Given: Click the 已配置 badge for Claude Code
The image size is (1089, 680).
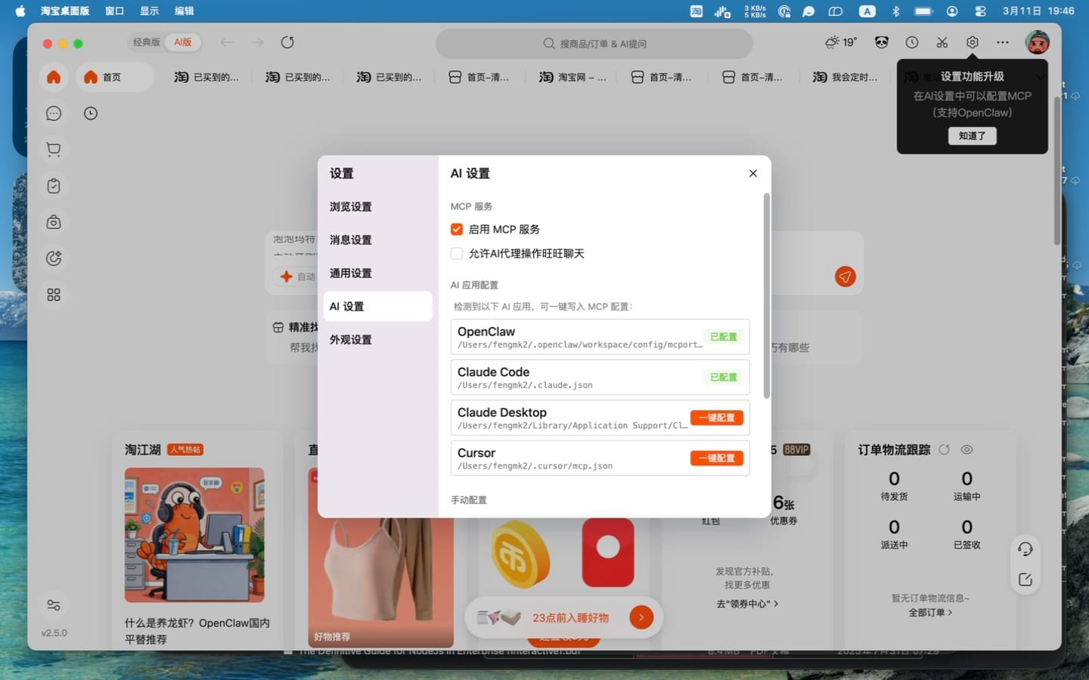Looking at the screenshot, I should [724, 377].
